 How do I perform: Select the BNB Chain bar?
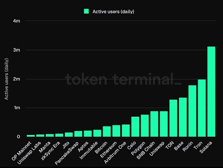pyautogui.click(x=154, y=124)
